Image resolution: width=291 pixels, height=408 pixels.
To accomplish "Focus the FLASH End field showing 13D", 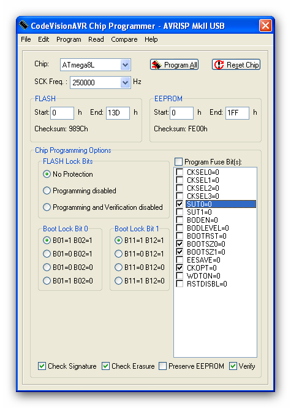I will point(118,113).
